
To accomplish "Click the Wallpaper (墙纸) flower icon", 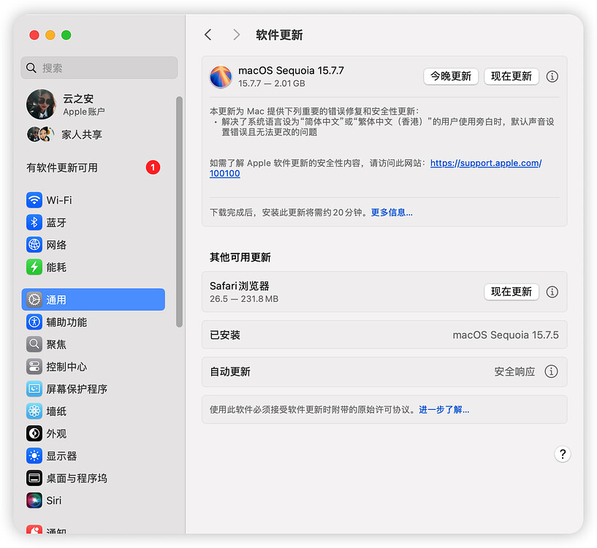I will [x=34, y=411].
